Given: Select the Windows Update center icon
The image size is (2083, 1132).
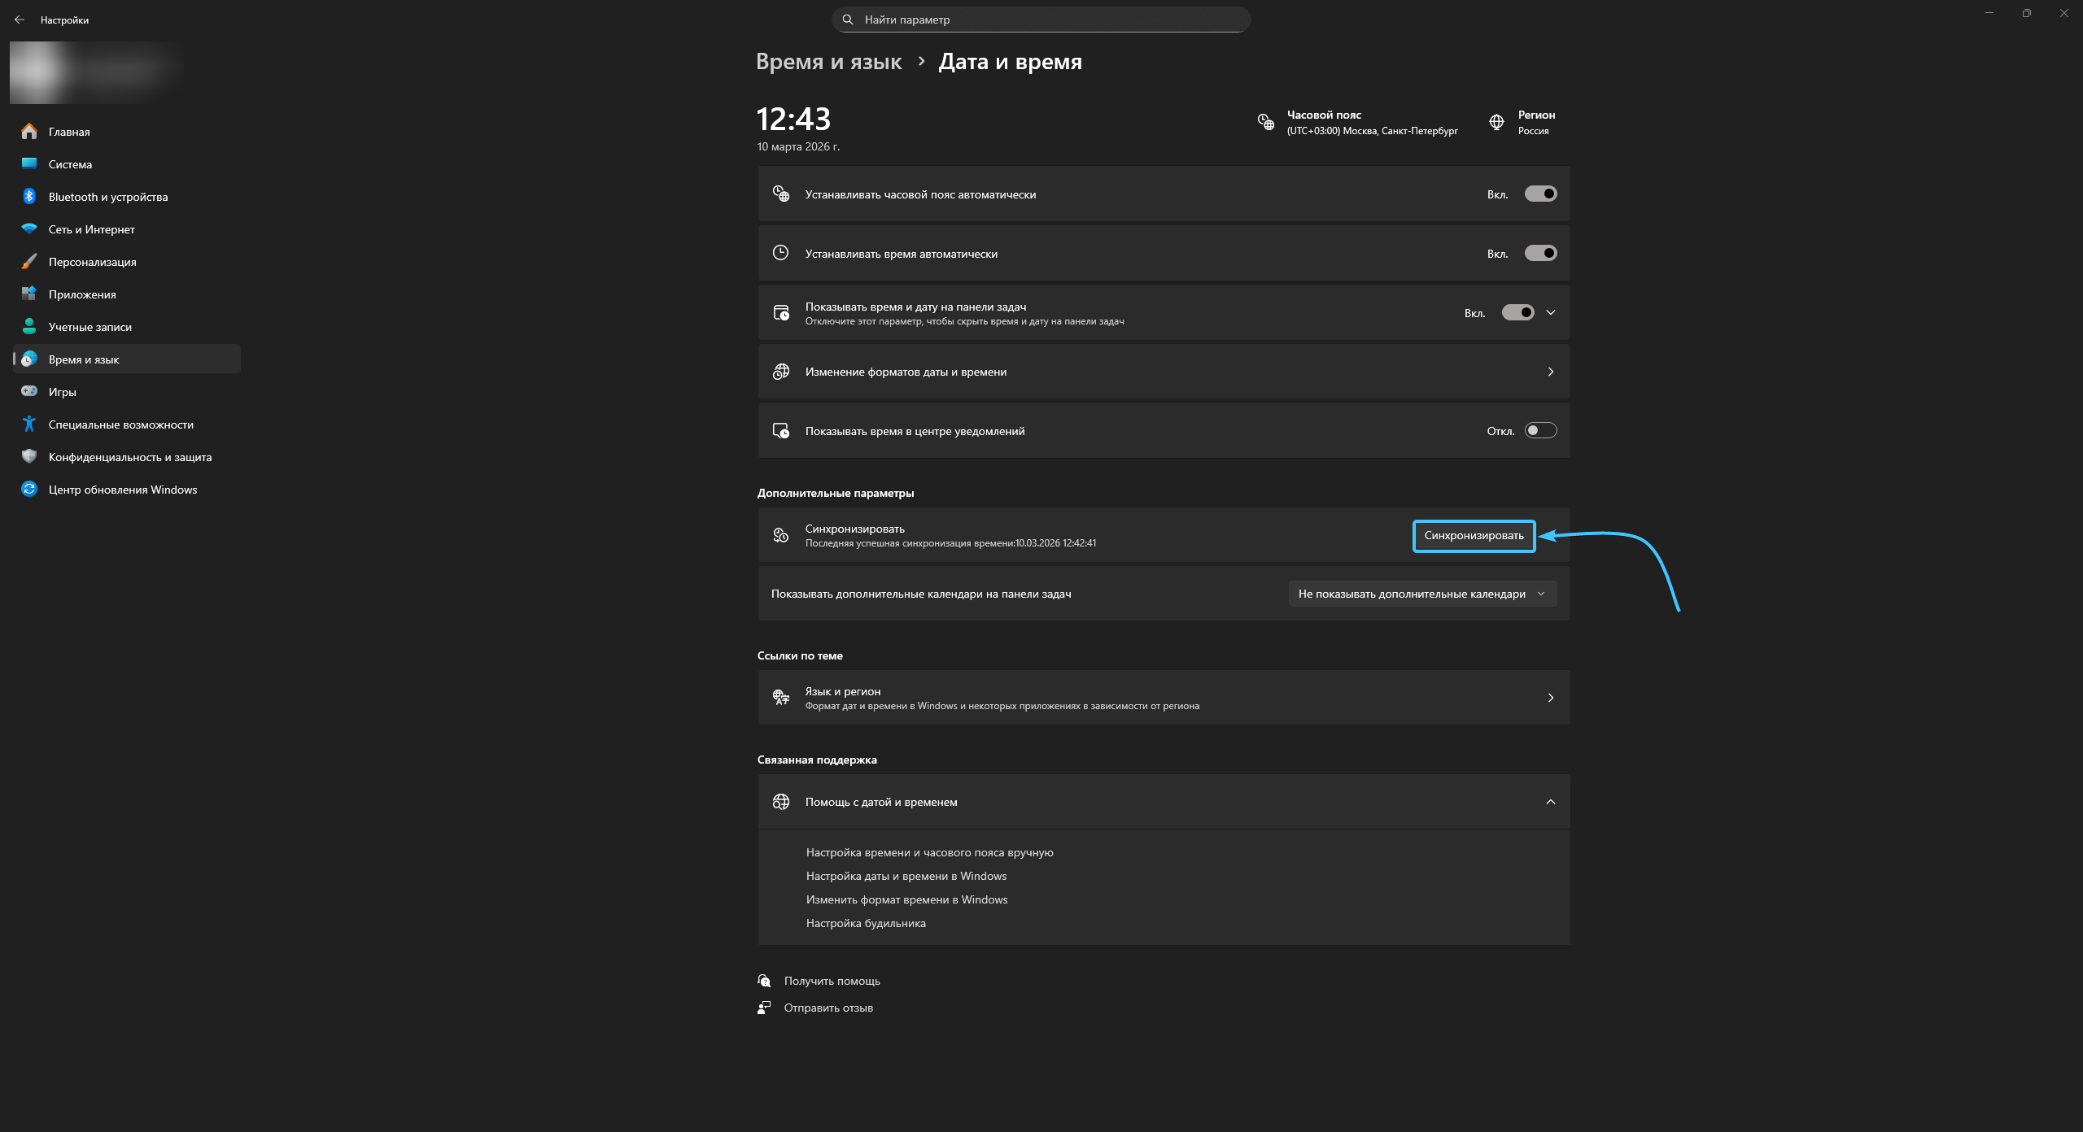Looking at the screenshot, I should (x=29, y=489).
